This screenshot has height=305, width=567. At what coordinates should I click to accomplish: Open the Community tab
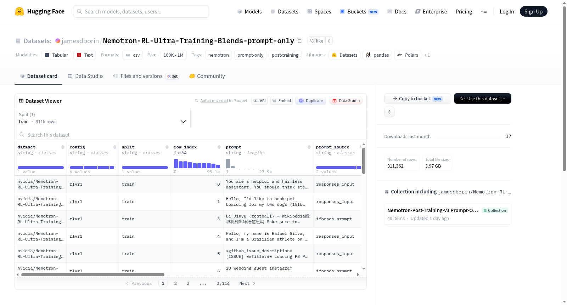[207, 76]
